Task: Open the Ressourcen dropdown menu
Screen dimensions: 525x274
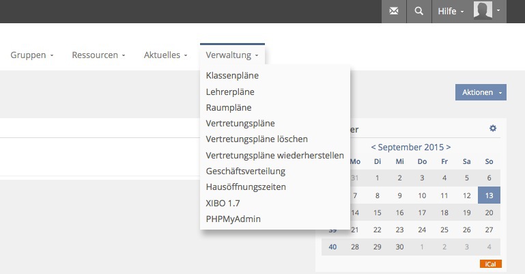Action: click(x=98, y=55)
